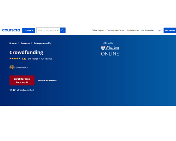Click Ethan Mollick's instructor avatar

click(x=12, y=67)
